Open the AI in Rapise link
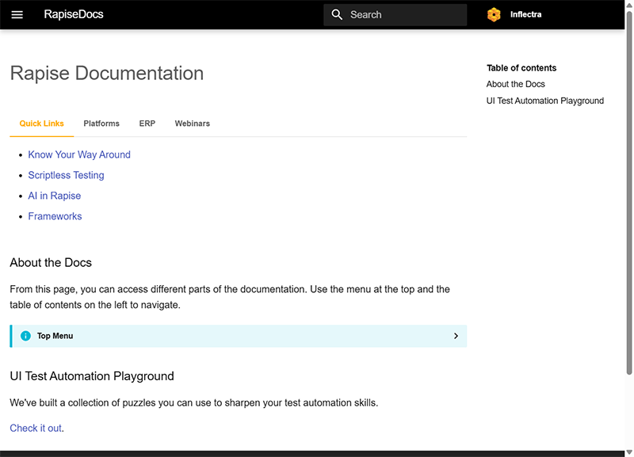 tap(54, 196)
